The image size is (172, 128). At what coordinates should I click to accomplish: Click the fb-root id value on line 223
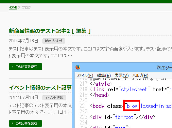[x=124, y=117]
